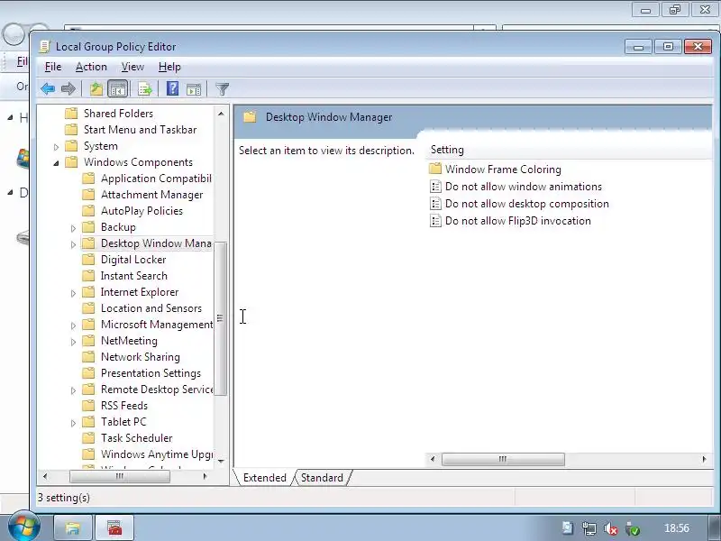Select Windows Anytime Upgrade tree item
The image size is (721, 541).
pos(156,454)
